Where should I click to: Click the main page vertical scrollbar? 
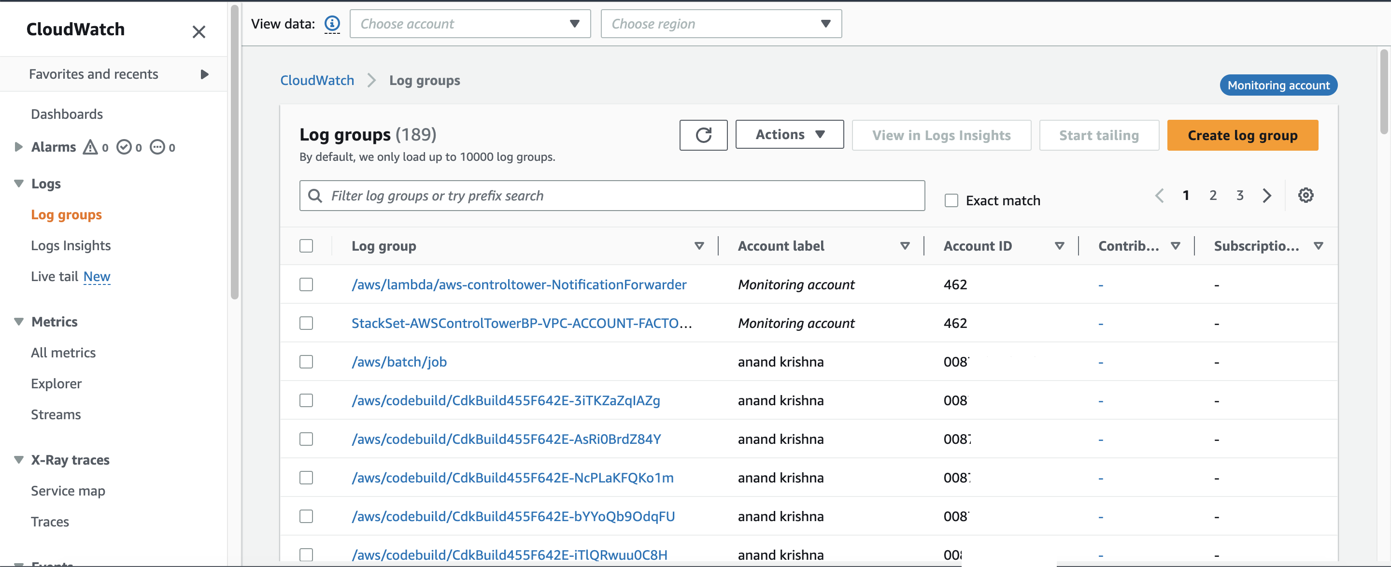point(1383,92)
